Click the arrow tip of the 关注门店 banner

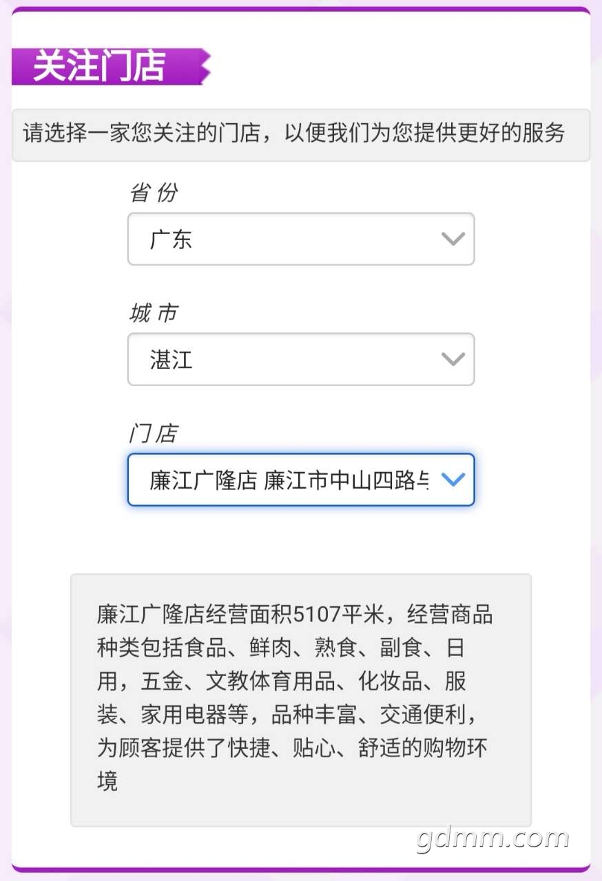(205, 67)
